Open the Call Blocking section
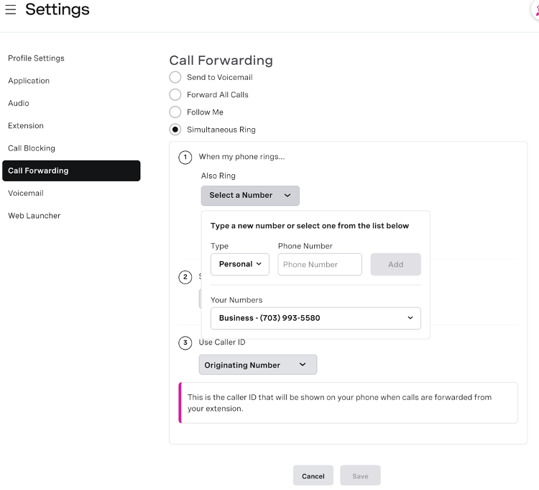Image resolution: width=539 pixels, height=490 pixels. click(x=32, y=148)
